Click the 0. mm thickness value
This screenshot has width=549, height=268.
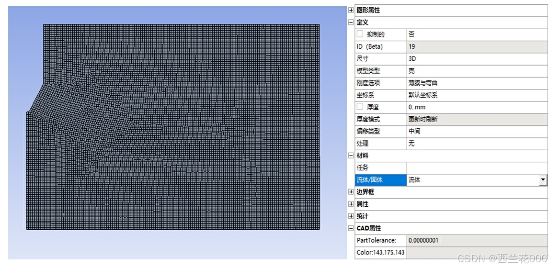point(477,107)
